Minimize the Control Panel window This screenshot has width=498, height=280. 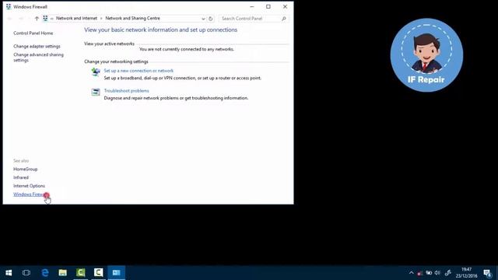point(252,7)
